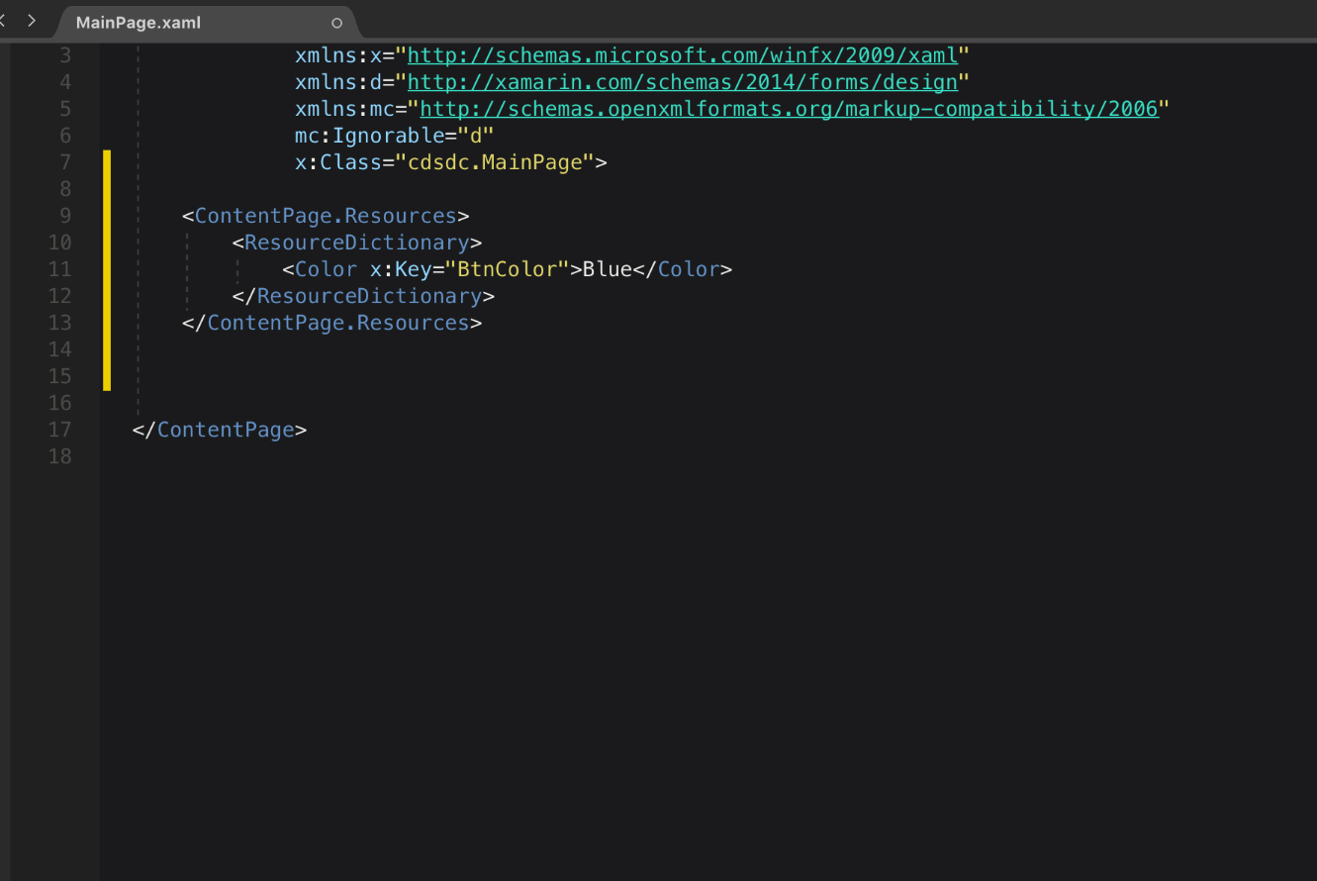Viewport: 1317px width, 881px height.
Task: Click line number 17 in the gutter
Action: click(x=59, y=430)
